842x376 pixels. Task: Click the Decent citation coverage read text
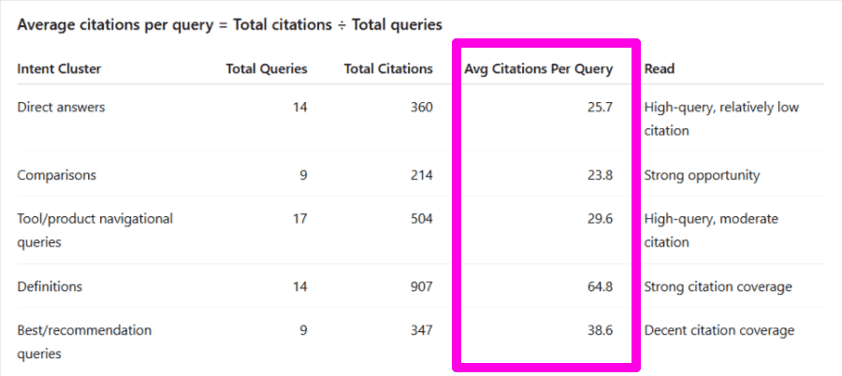(719, 330)
